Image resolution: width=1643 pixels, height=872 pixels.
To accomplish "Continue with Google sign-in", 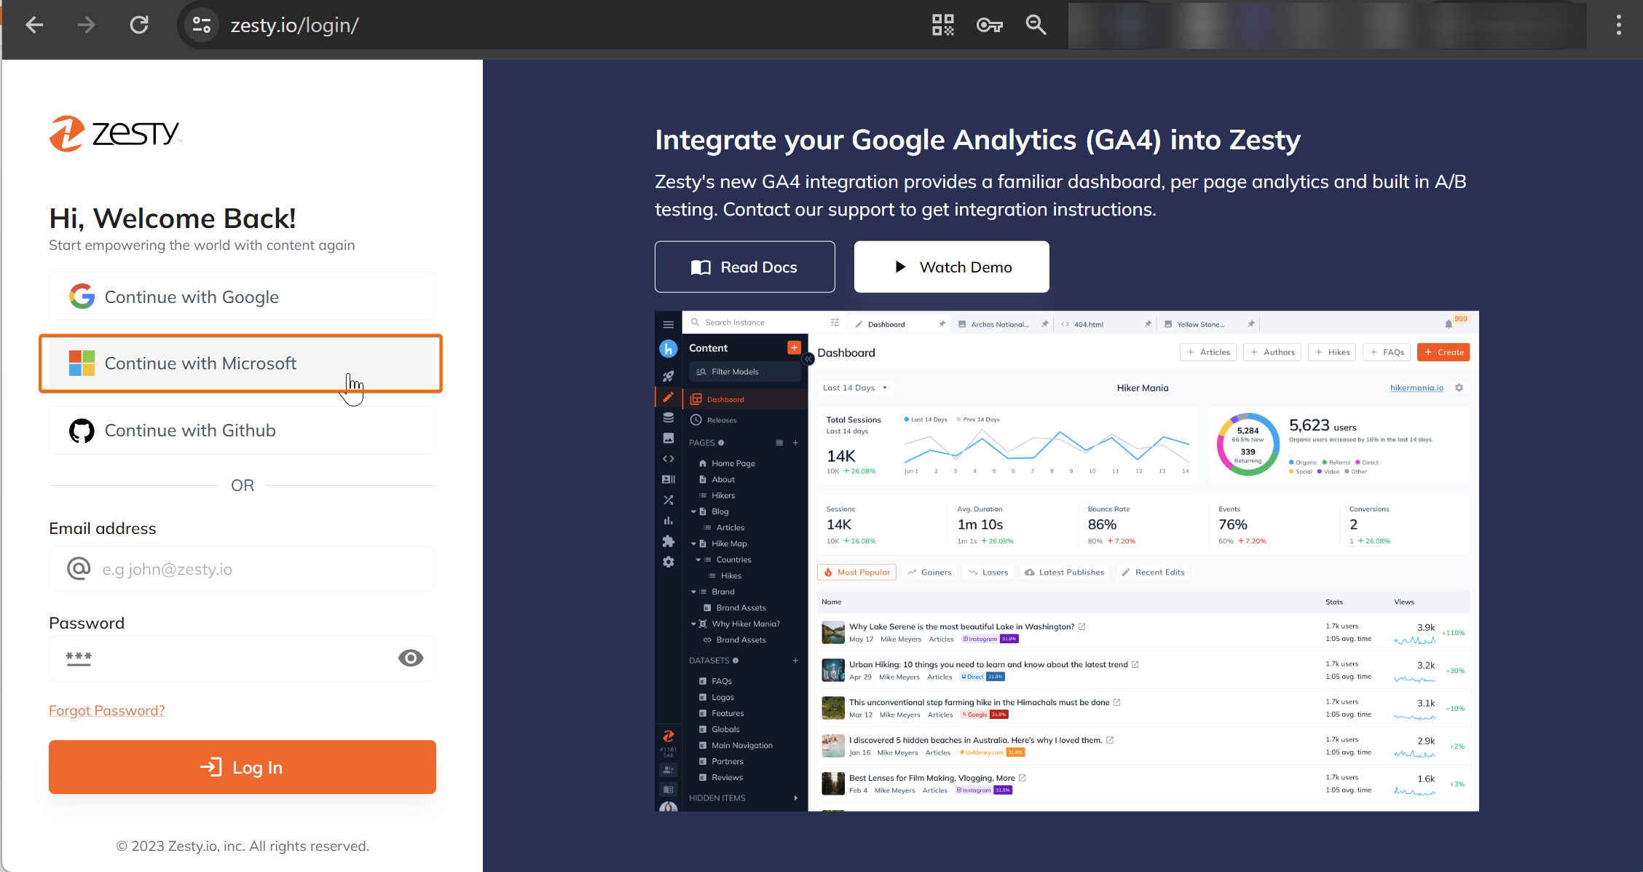I will (x=243, y=296).
